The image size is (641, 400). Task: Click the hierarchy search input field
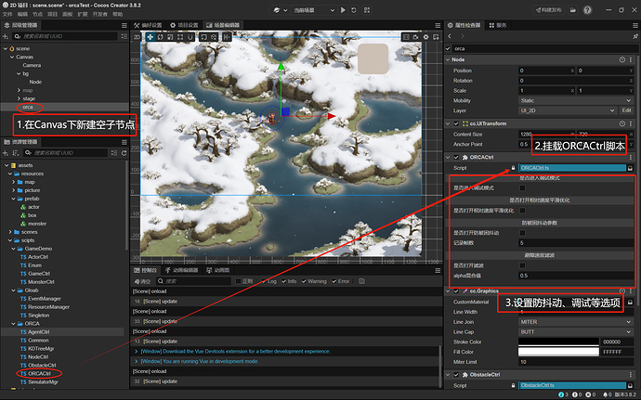coord(65,36)
